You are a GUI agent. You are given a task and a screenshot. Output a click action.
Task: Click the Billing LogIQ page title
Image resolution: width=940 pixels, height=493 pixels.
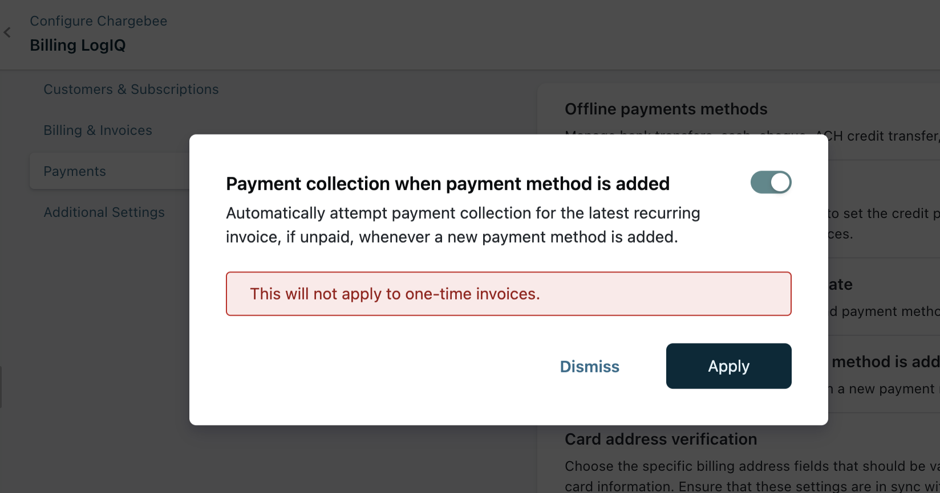[x=78, y=46]
